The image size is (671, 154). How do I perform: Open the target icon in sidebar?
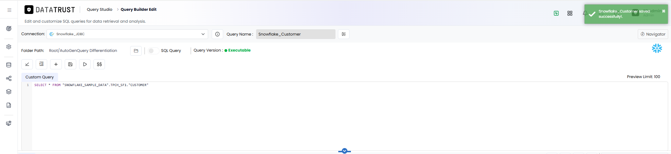(9, 29)
